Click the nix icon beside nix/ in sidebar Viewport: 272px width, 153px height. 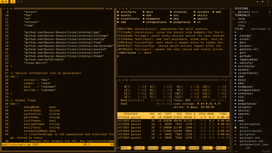click(x=235, y=97)
